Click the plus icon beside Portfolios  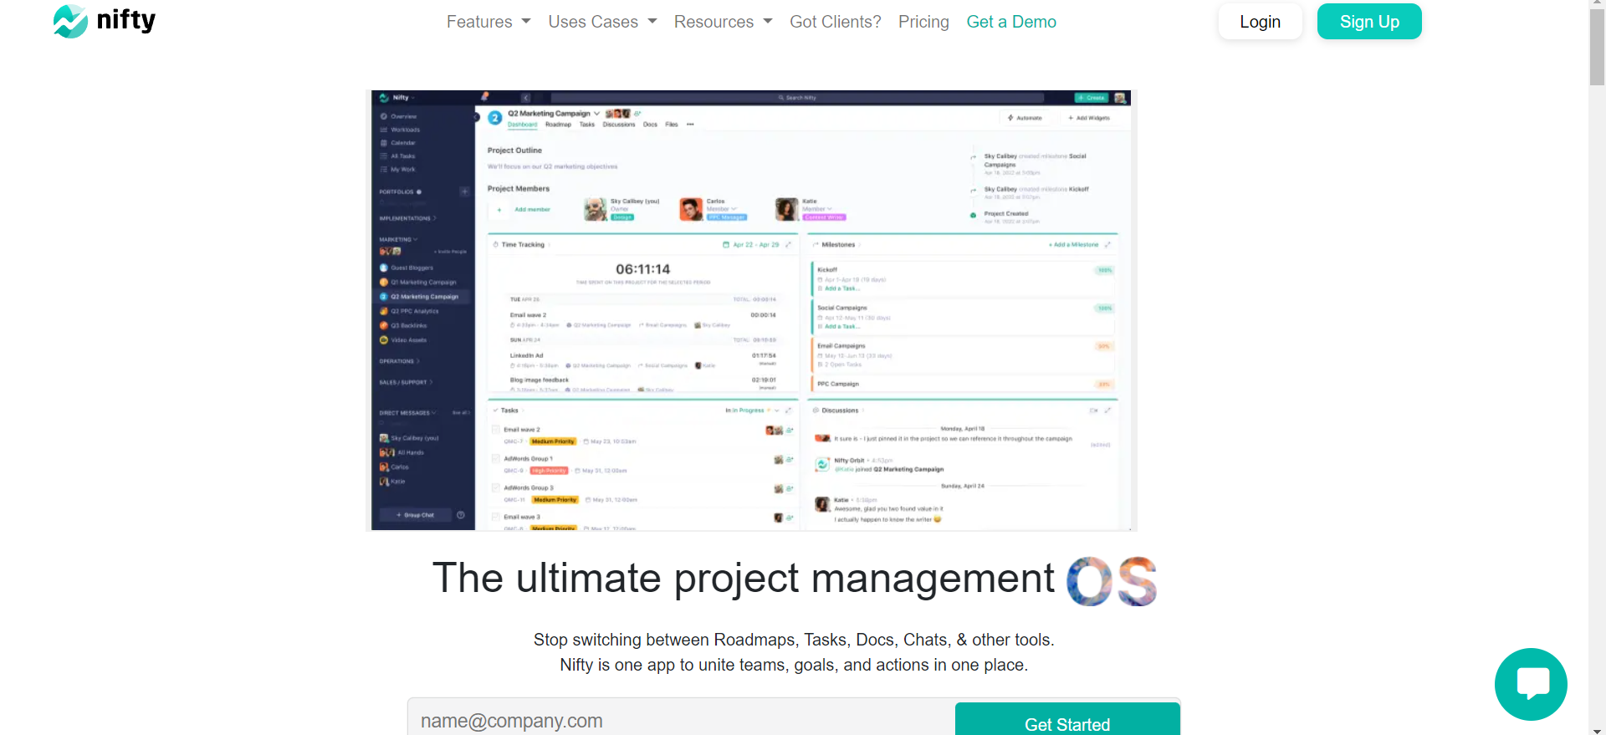[464, 191]
